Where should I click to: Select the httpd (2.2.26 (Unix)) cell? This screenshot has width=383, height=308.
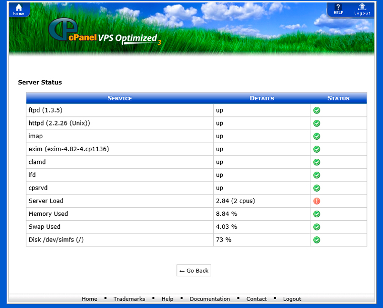coord(120,123)
